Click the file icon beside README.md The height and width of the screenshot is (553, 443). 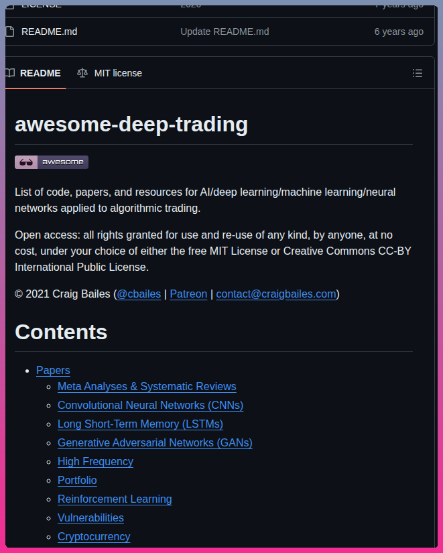point(10,32)
